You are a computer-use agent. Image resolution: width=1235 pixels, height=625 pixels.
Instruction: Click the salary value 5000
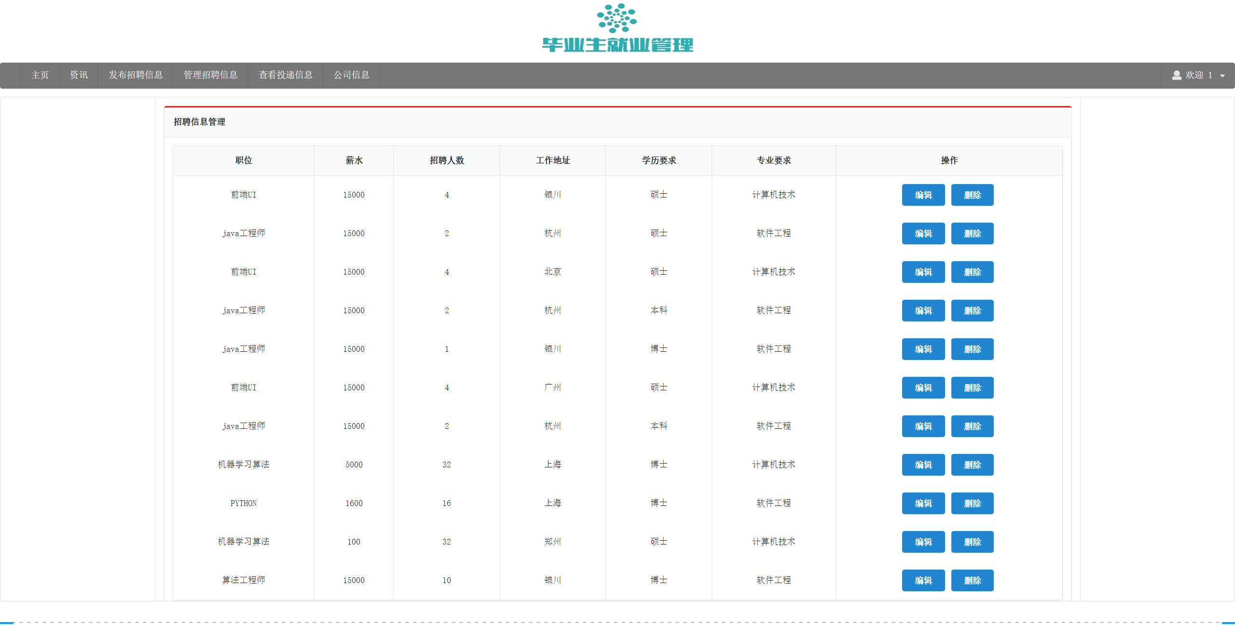(354, 465)
